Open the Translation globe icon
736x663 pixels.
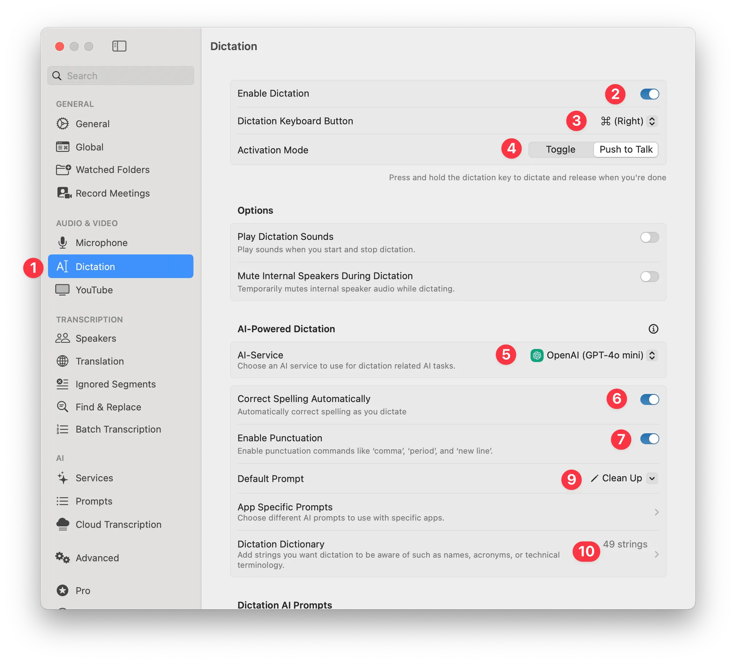click(63, 361)
